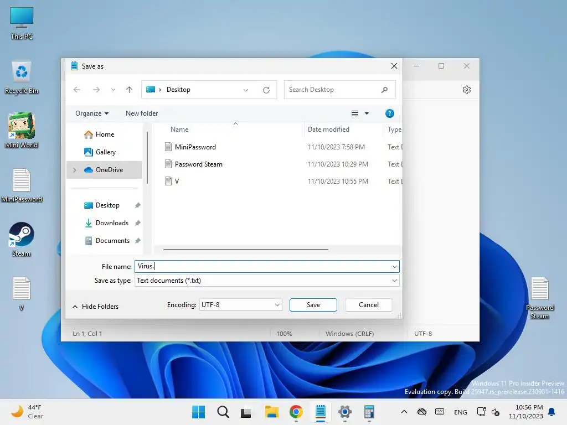Screen dimensions: 567x425
Task: Select Password Steam file on desktop
Action: pos(540,298)
